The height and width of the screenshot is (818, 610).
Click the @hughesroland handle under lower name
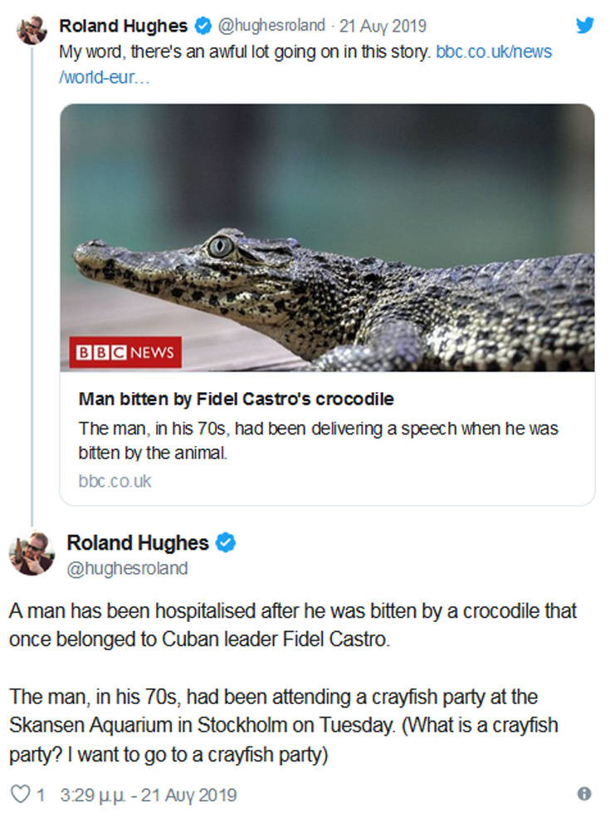coord(127,569)
